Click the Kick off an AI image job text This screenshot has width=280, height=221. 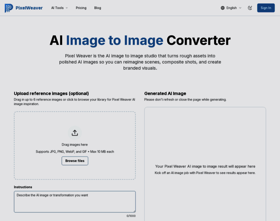205,173
